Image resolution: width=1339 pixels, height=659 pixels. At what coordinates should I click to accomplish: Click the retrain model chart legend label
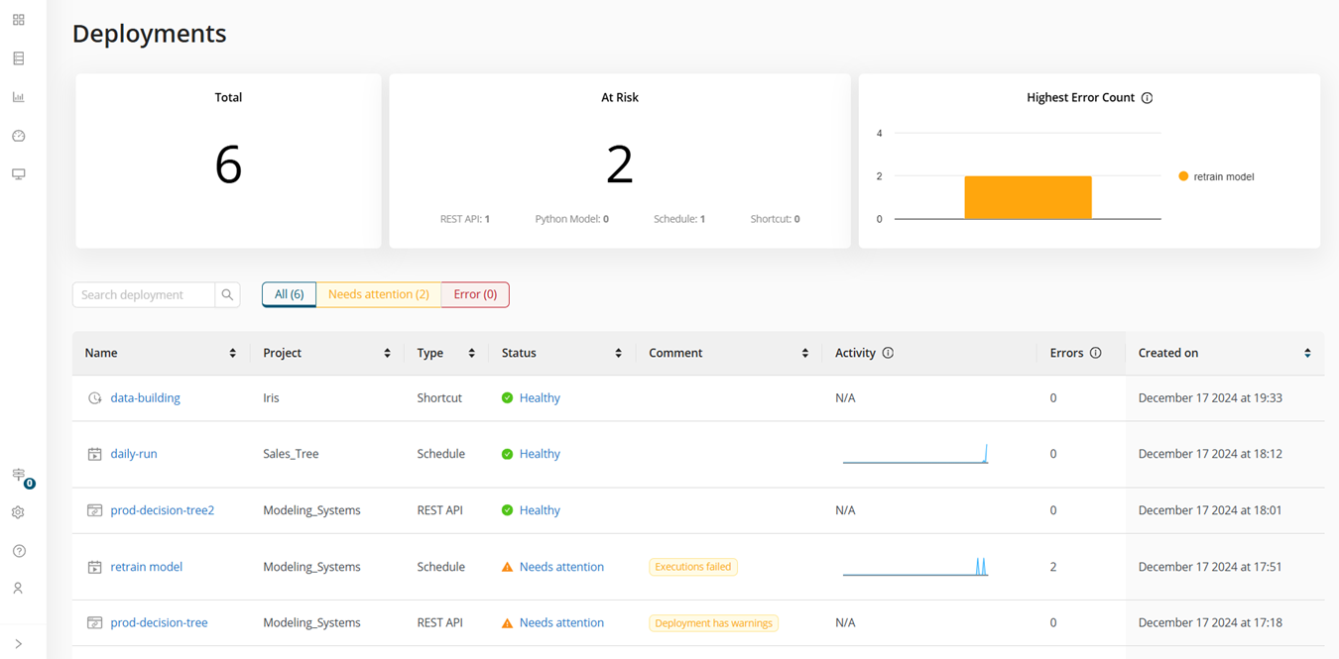point(1224,176)
